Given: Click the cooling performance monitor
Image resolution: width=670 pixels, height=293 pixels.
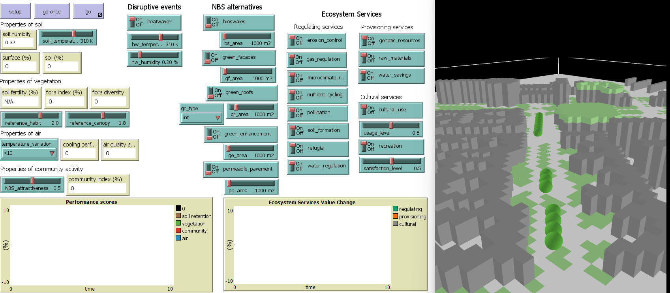Looking at the screenshot, I should (x=80, y=150).
